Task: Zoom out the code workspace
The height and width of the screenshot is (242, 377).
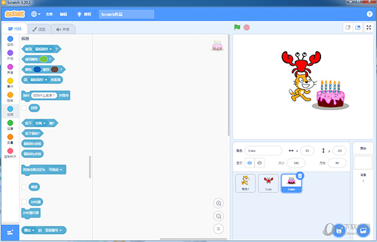Action: 218,216
